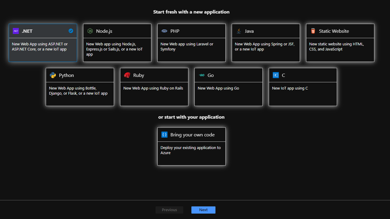
Task: Click the HTML5 Static Website icon
Action: click(313, 31)
